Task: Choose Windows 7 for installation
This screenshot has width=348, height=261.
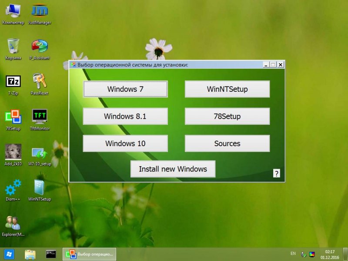Action: point(125,89)
